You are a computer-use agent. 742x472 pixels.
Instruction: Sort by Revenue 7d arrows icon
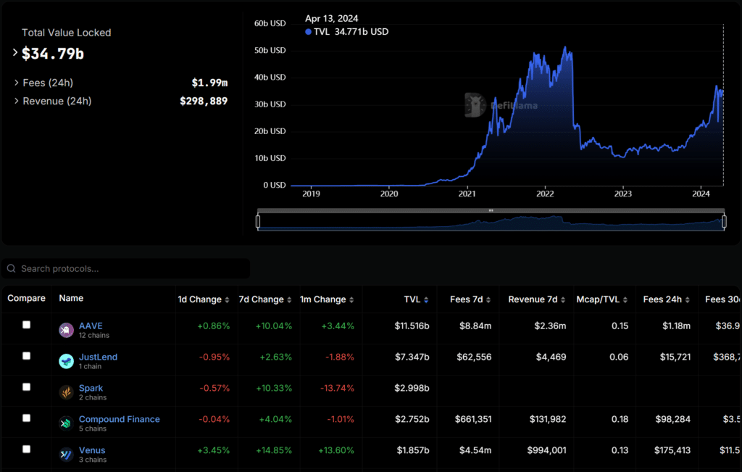[x=562, y=299]
